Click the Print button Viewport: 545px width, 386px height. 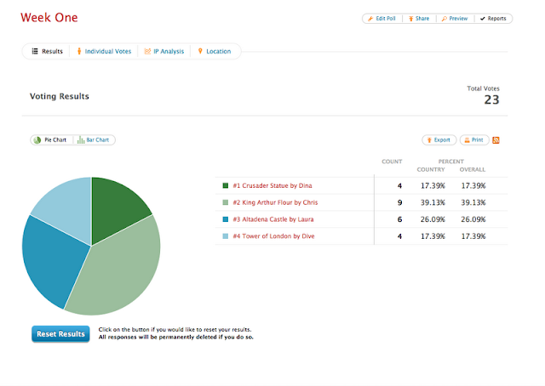tap(474, 140)
